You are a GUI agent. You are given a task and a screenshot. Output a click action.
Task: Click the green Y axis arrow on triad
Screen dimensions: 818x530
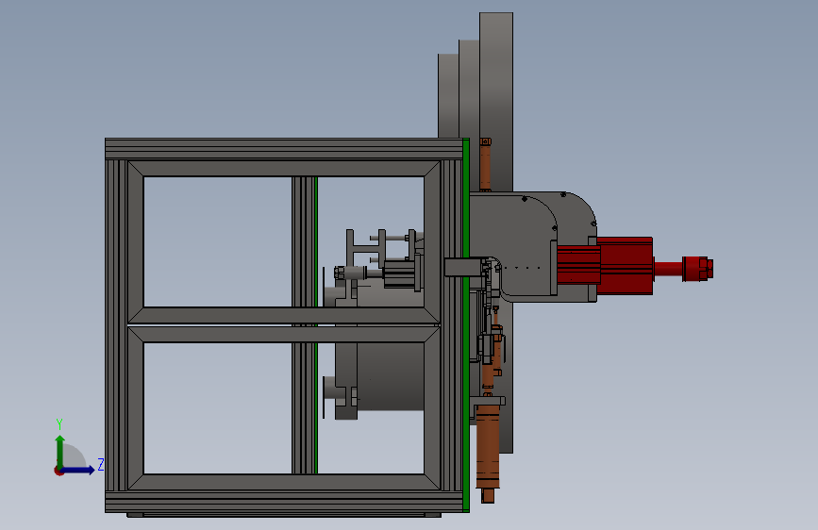[60, 451]
